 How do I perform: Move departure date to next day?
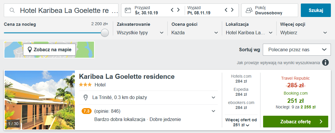click(x=232, y=10)
